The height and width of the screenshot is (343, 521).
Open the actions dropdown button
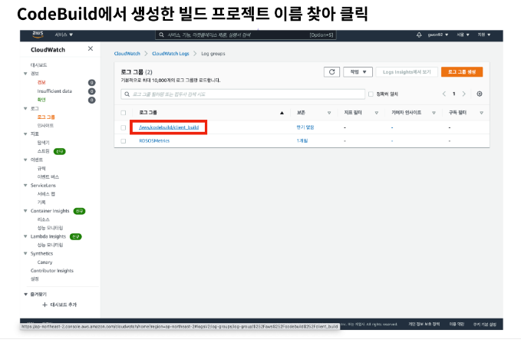358,72
